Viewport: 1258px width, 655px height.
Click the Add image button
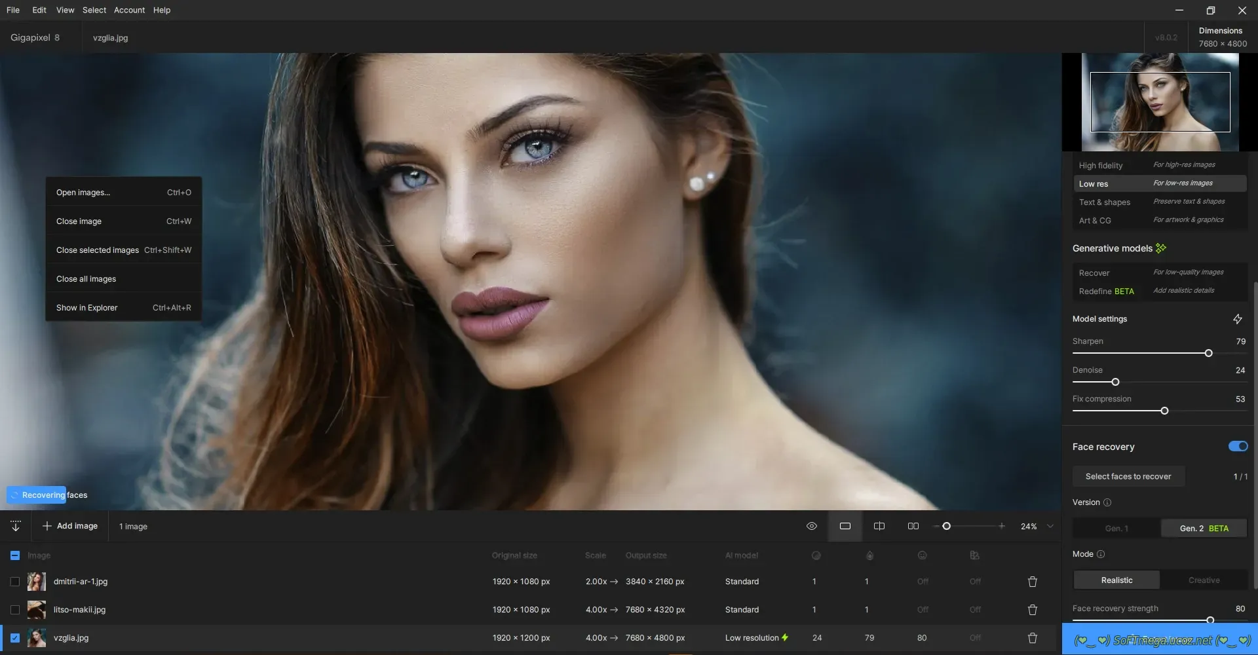pyautogui.click(x=70, y=527)
